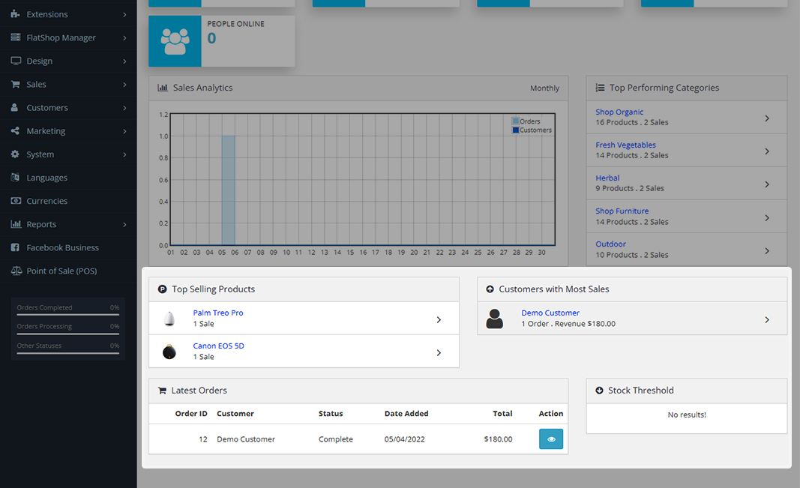Open chevron for Shop Organic category
Screen dimensions: 800x488
pyautogui.click(x=766, y=118)
